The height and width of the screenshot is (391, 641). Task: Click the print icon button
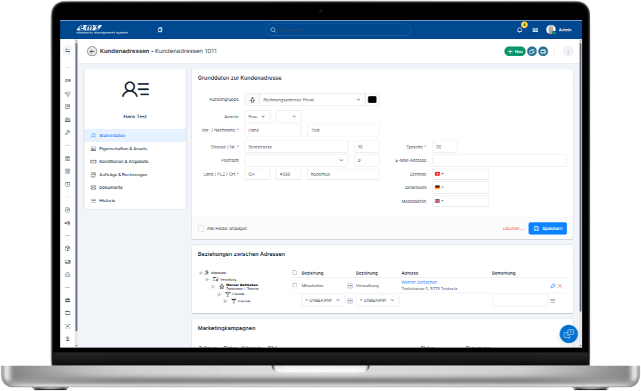543,51
